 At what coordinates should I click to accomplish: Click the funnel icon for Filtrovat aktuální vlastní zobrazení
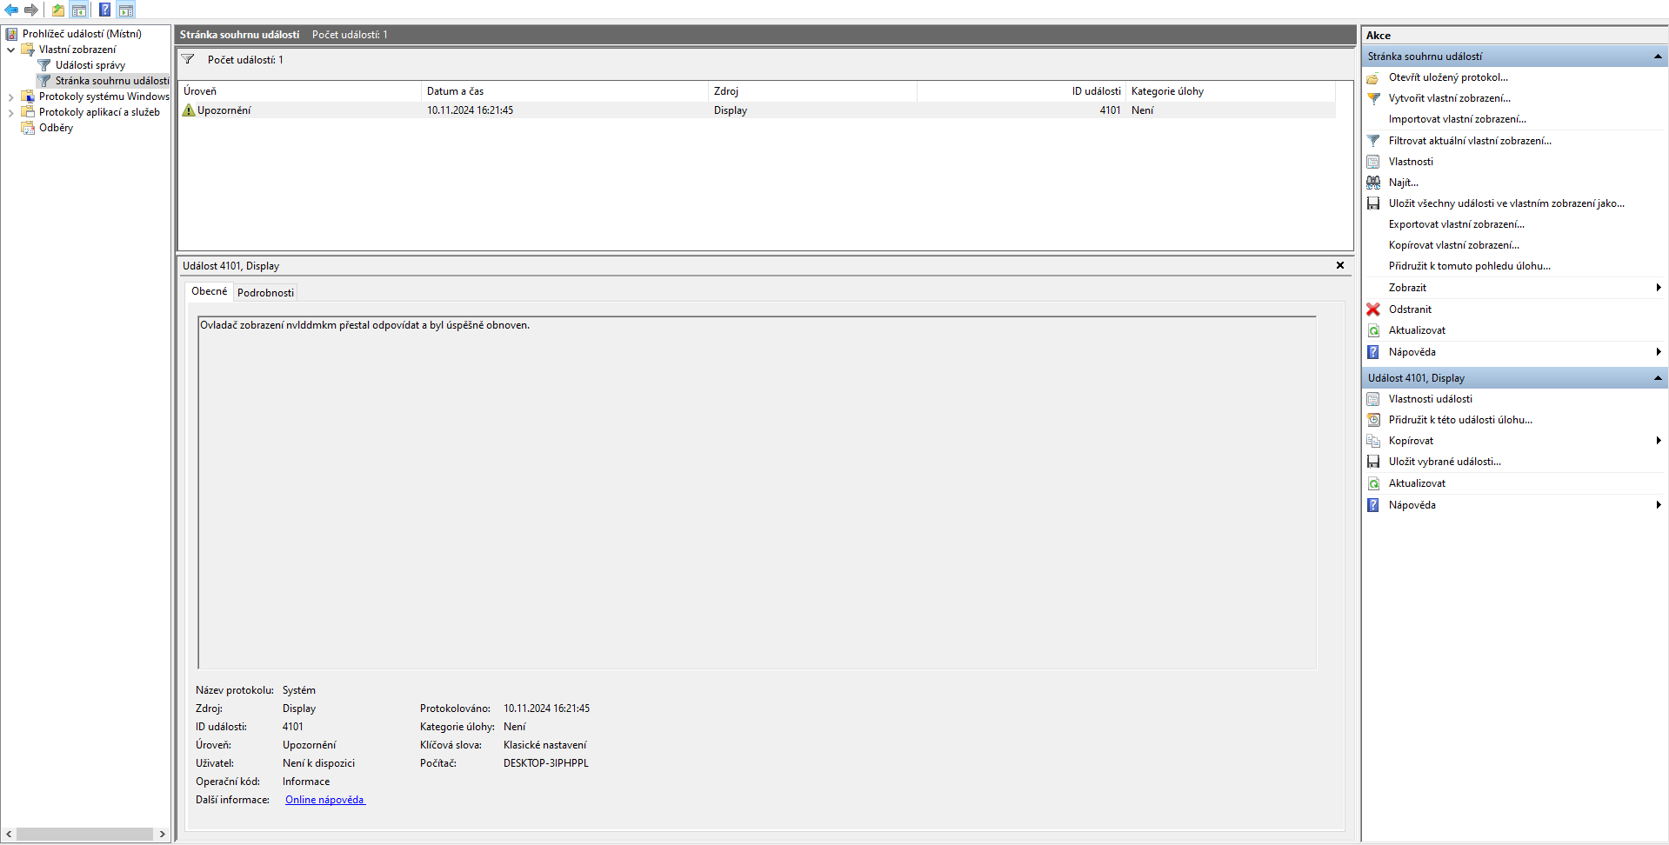(x=1373, y=141)
